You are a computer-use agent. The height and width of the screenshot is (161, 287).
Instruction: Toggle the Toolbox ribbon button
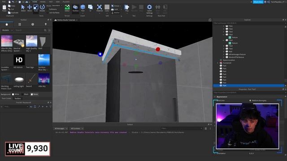tap(75, 8)
